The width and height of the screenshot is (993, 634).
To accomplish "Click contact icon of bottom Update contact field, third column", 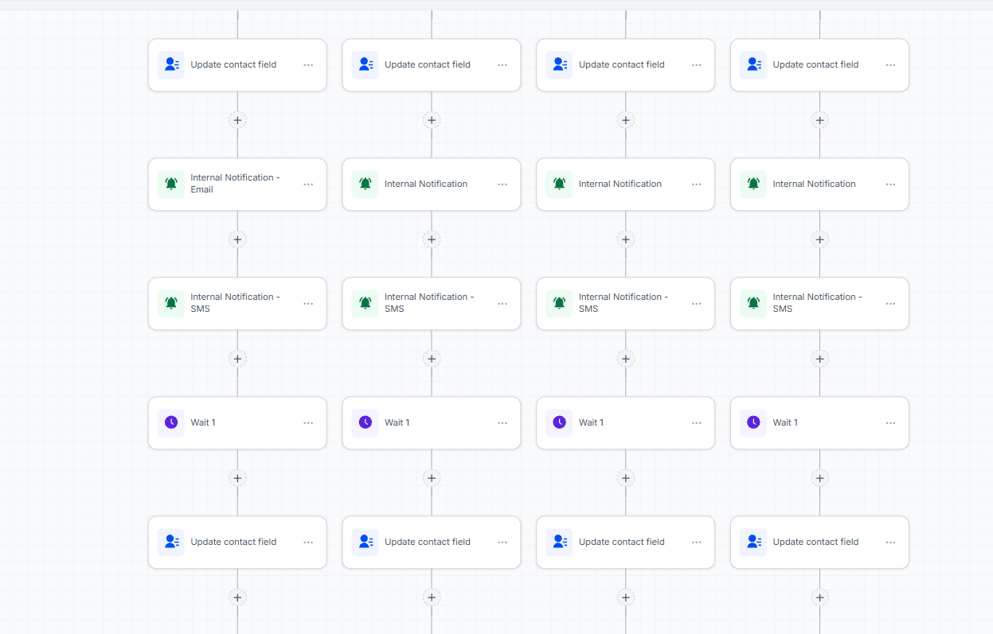I will tap(560, 542).
